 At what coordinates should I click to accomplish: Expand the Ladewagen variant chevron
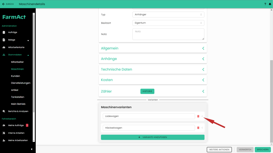click(202, 116)
